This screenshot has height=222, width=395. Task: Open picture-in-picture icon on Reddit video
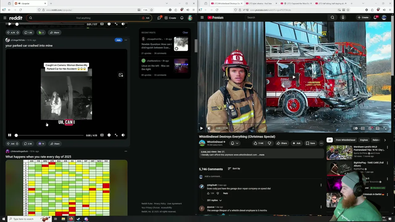(121, 75)
